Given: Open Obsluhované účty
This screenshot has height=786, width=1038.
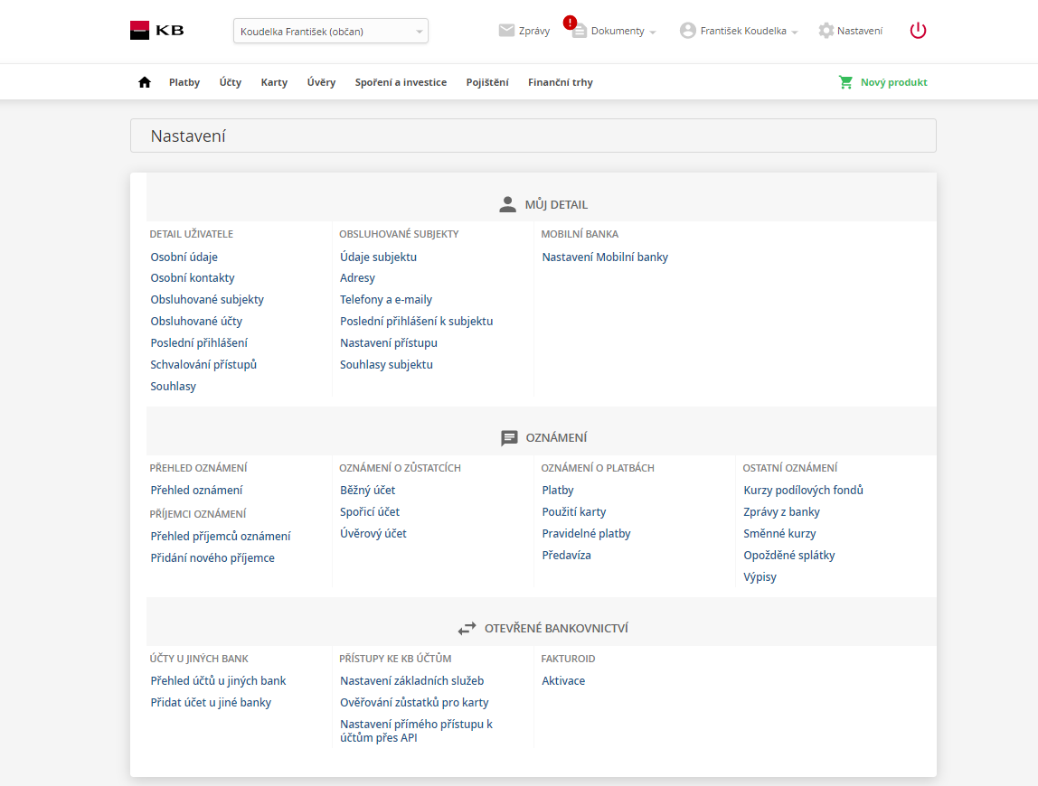Looking at the screenshot, I should [196, 321].
